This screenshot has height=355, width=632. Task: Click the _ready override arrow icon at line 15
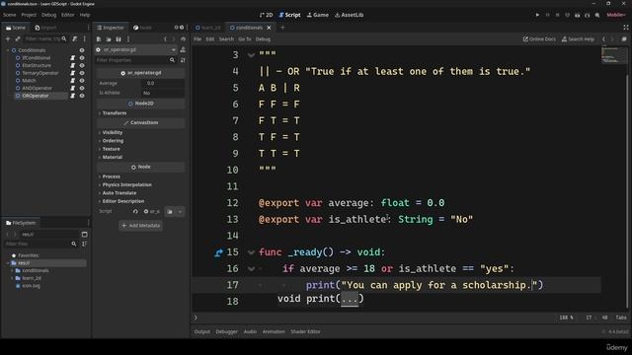218,252
